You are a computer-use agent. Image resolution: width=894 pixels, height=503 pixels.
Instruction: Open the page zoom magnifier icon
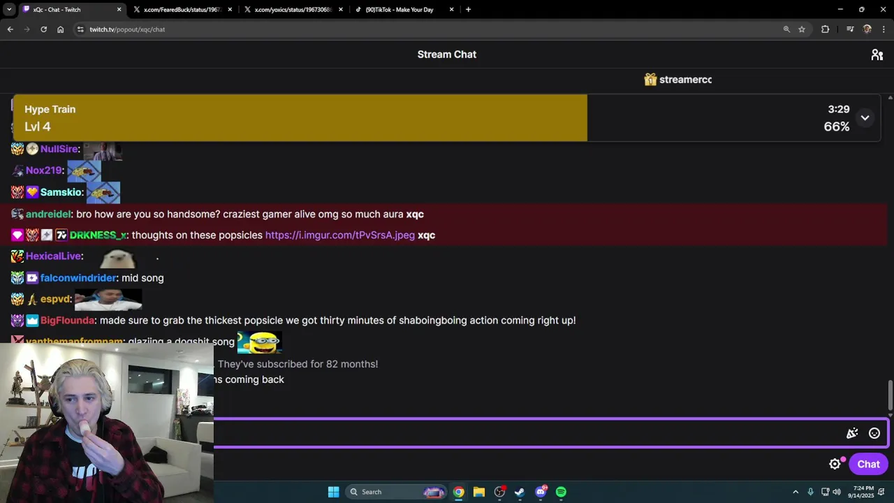[x=786, y=29]
